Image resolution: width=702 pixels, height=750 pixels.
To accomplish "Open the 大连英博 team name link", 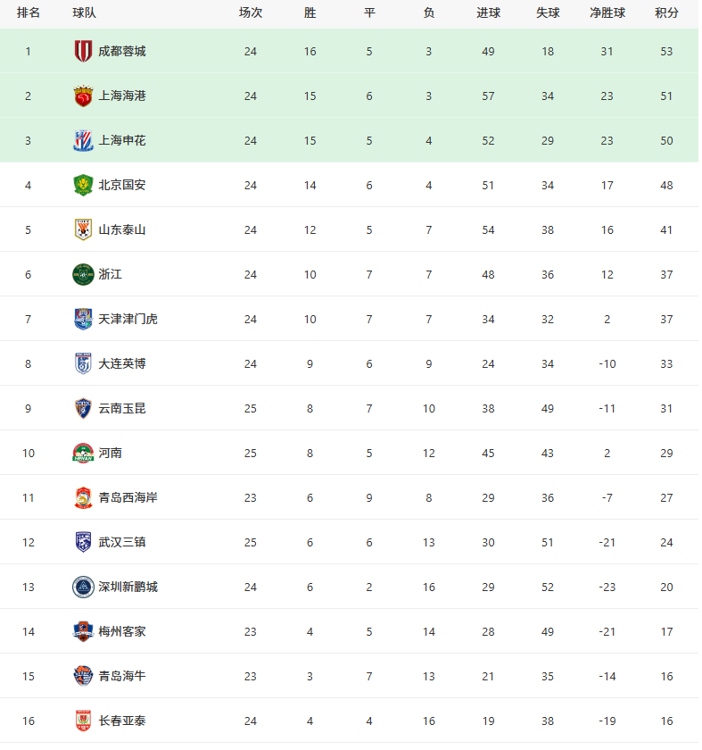I will pyautogui.click(x=122, y=364).
